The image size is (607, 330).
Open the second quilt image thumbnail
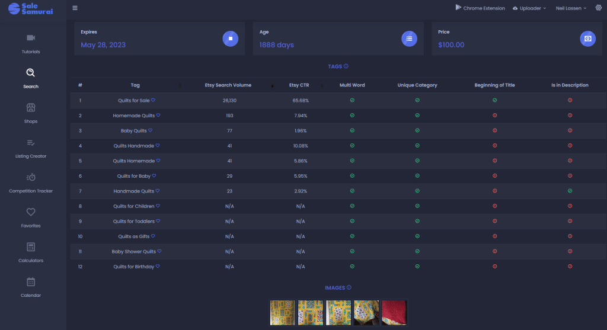pos(311,313)
